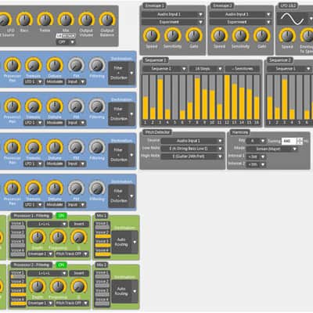Select the Envelope 1 panel title
Screen dimensions: 313x313
155,5
